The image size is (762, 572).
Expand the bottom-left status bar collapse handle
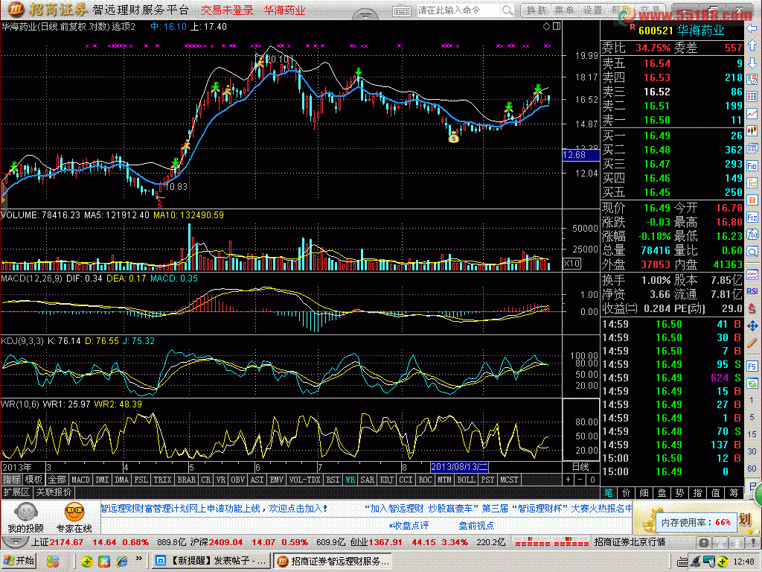(15, 542)
